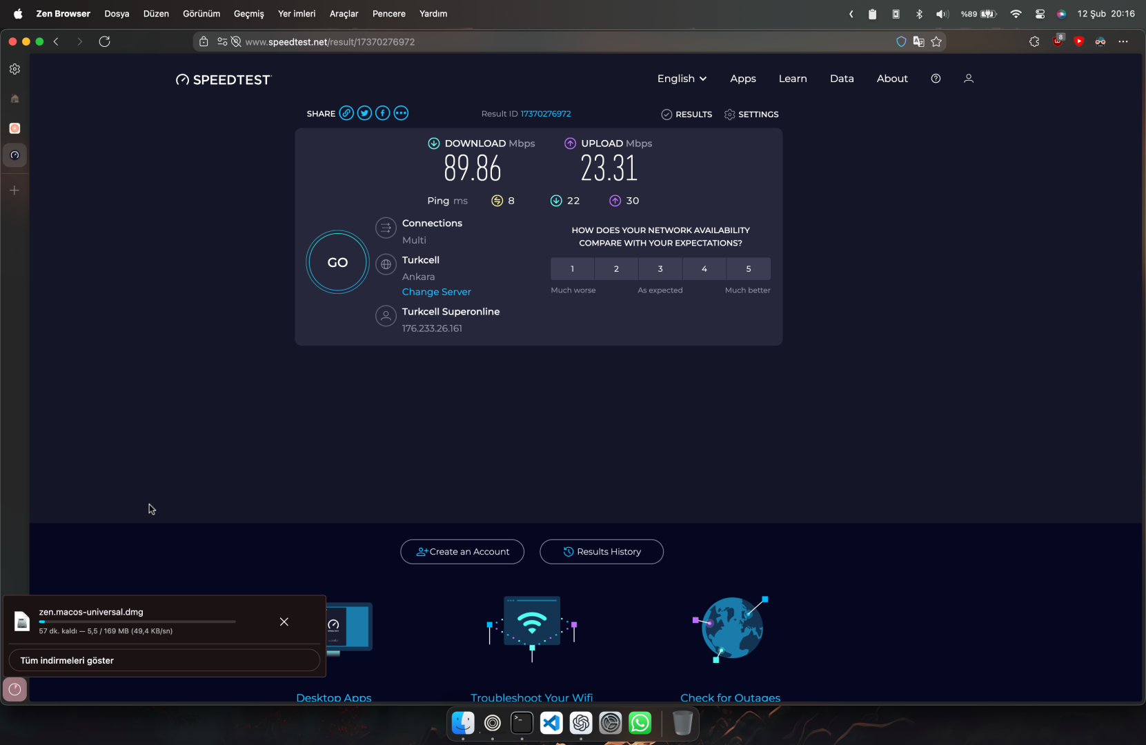Image resolution: width=1146 pixels, height=745 pixels.
Task: Click the Change Server link
Action: click(437, 292)
